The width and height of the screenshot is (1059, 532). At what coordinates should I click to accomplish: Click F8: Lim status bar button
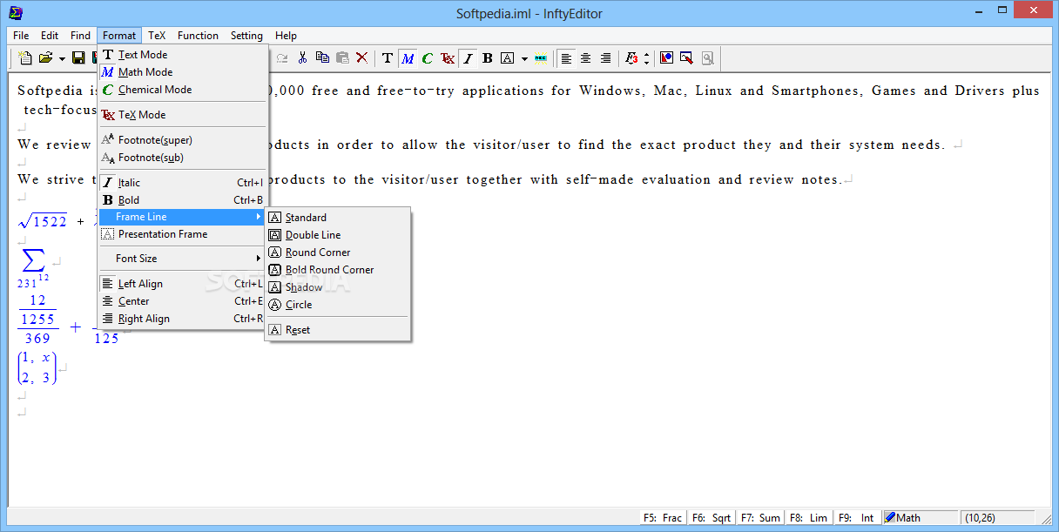pos(809,517)
